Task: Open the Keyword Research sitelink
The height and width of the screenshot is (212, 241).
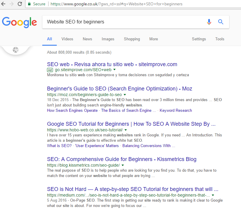Action: point(176,110)
